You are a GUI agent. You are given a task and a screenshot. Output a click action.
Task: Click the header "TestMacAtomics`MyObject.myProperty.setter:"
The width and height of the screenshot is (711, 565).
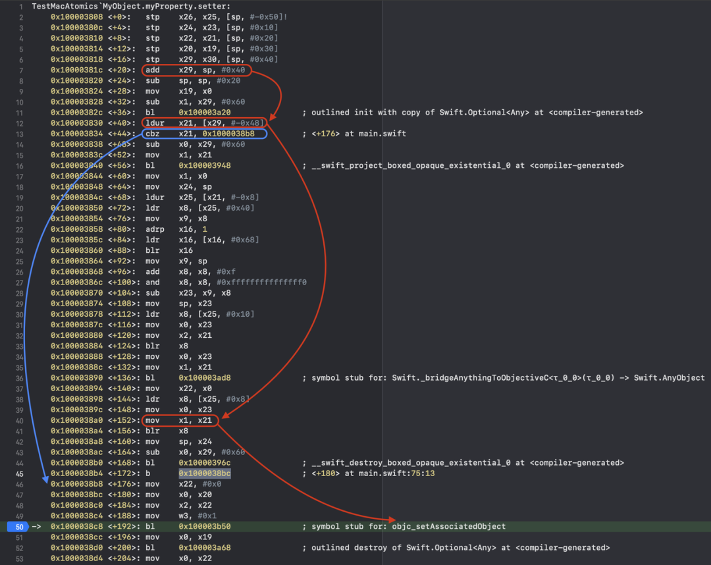[x=131, y=7]
